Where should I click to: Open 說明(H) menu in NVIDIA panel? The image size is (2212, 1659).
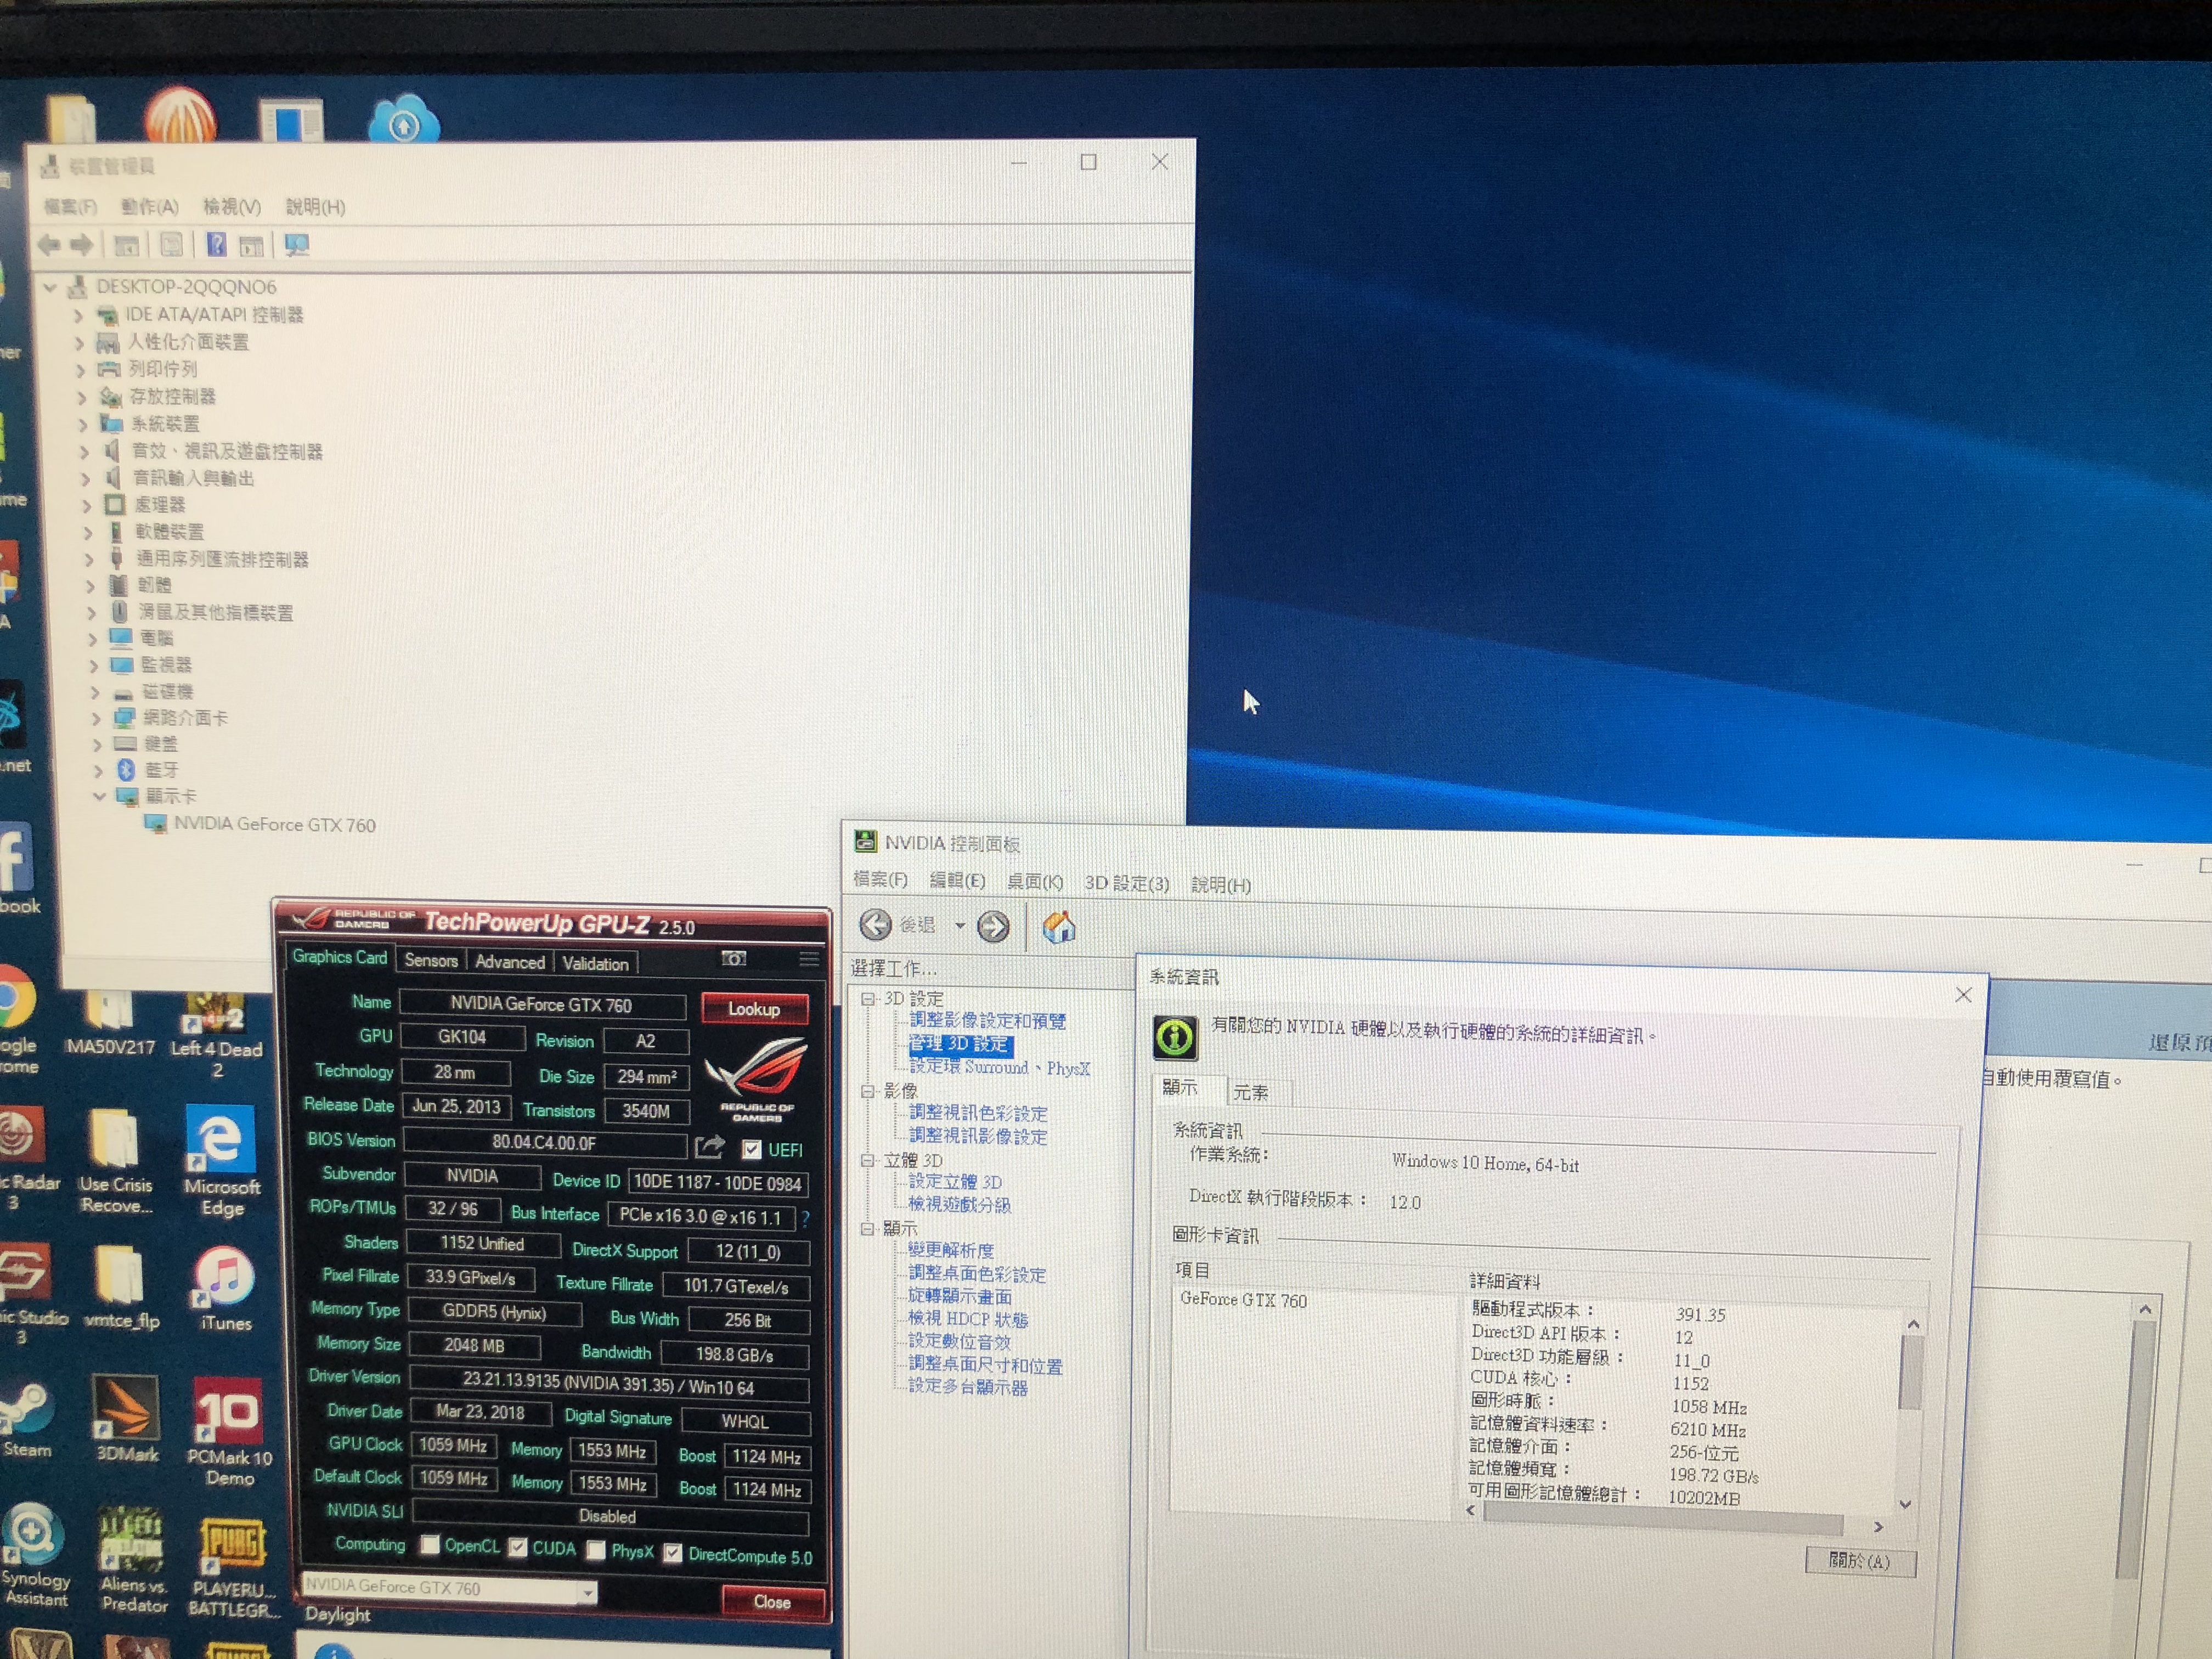[1220, 885]
